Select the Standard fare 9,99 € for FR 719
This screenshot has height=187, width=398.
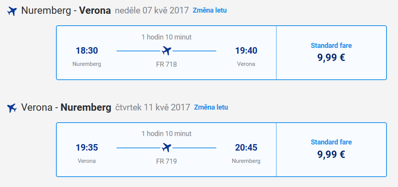click(x=331, y=149)
